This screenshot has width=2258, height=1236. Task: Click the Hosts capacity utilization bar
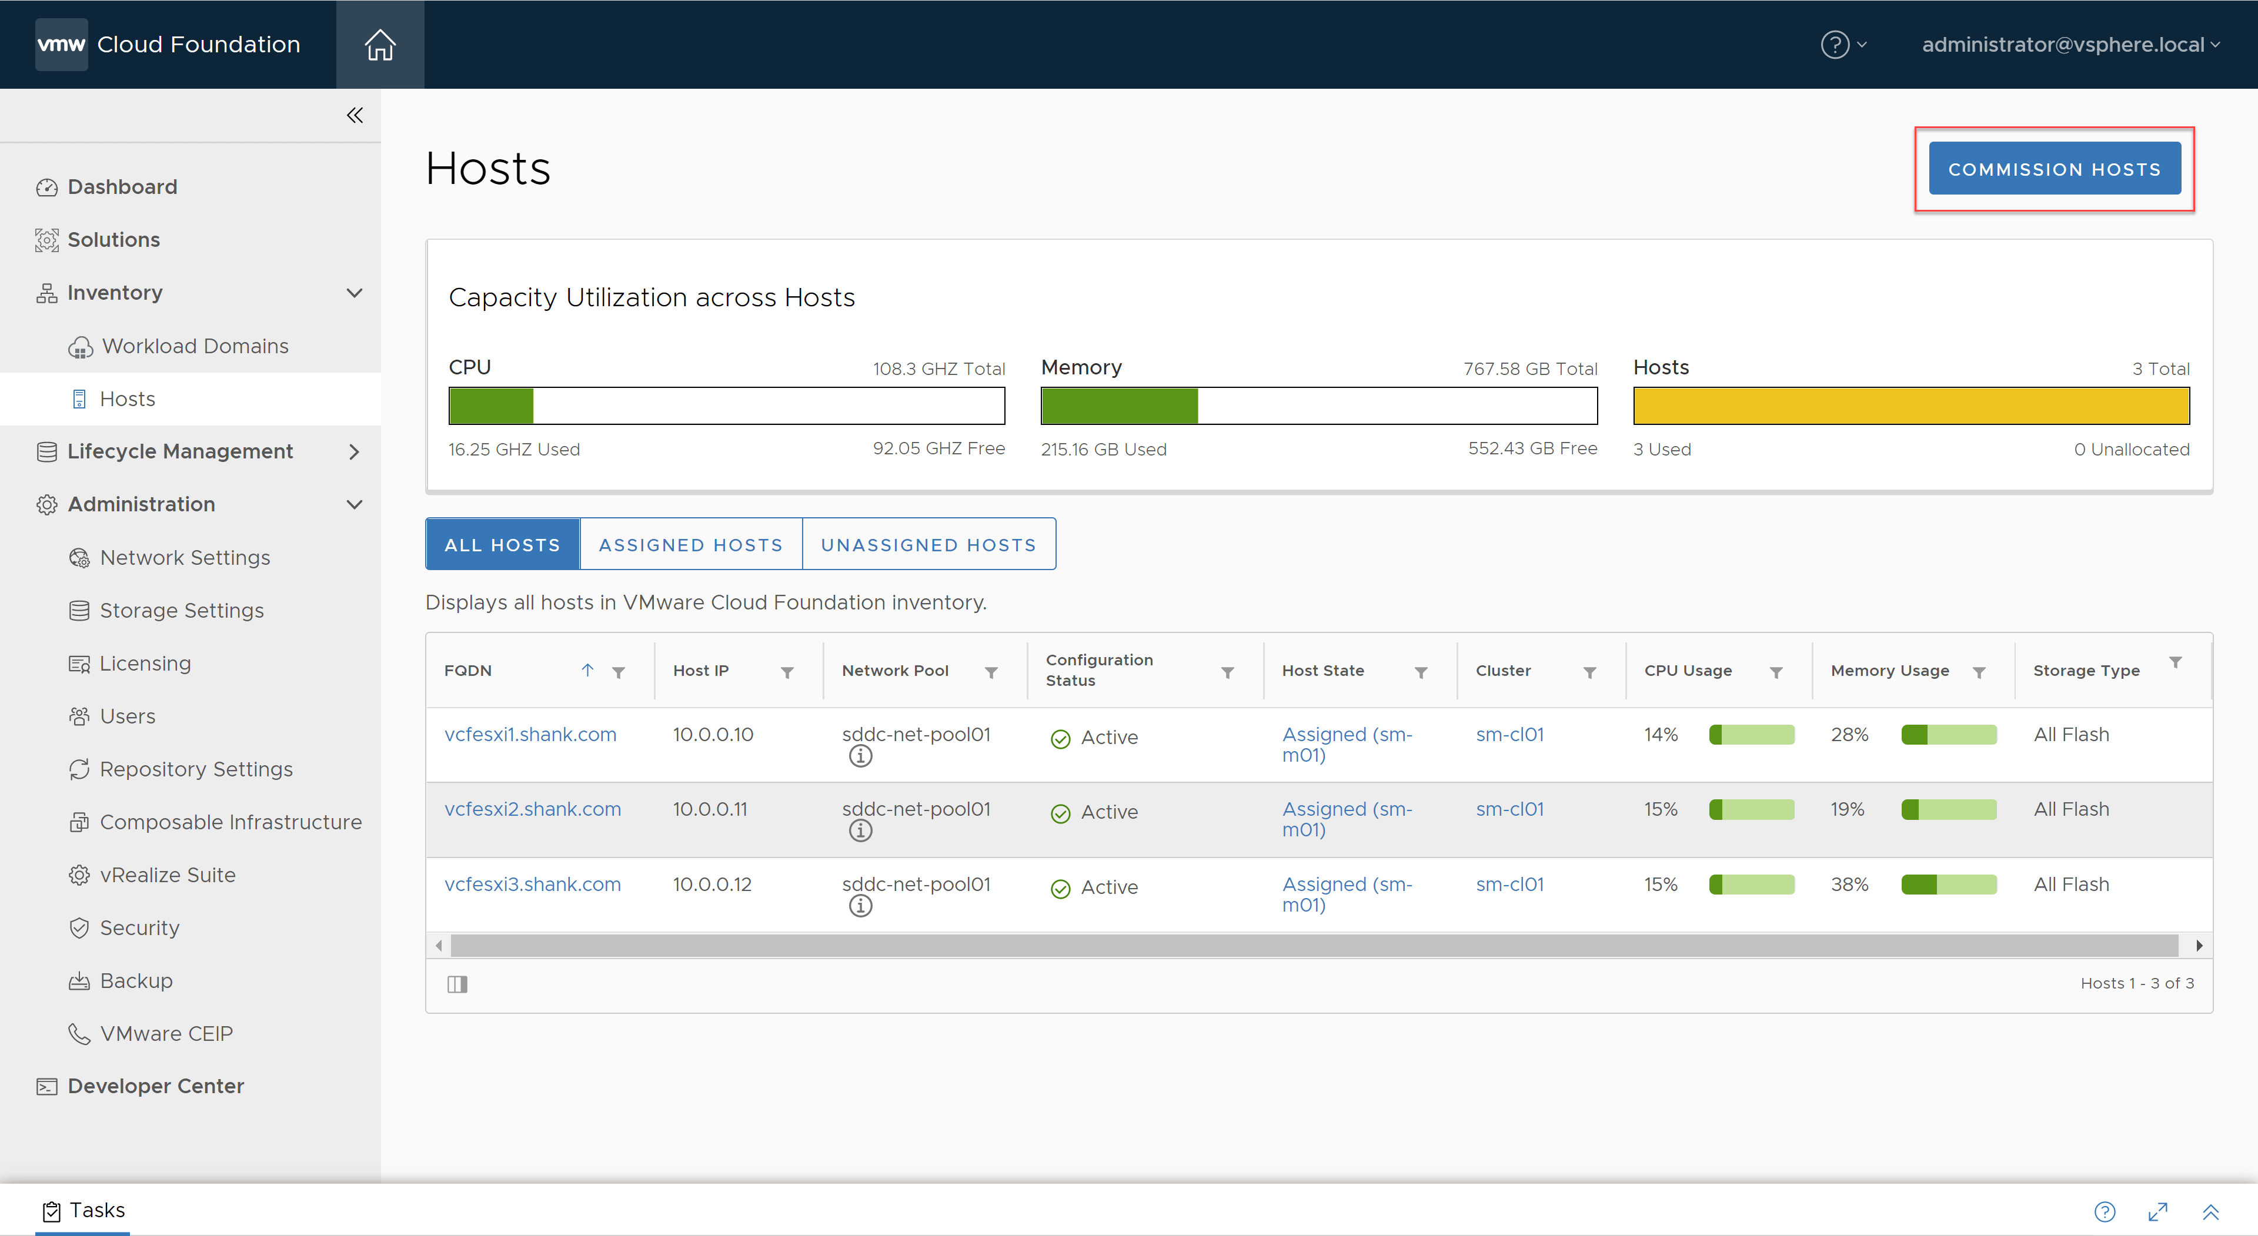[1911, 406]
